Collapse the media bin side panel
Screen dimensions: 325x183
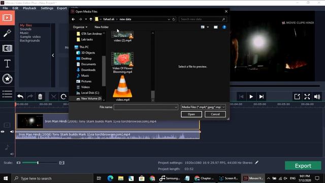pos(53,55)
